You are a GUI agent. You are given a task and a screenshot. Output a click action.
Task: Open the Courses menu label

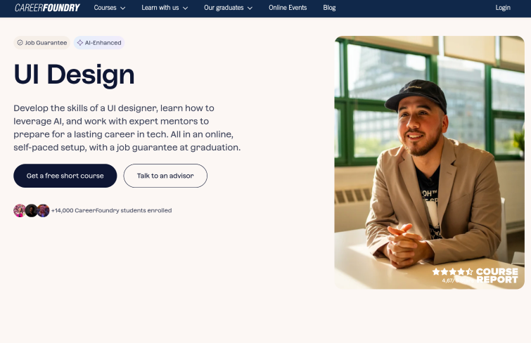pyautogui.click(x=105, y=8)
